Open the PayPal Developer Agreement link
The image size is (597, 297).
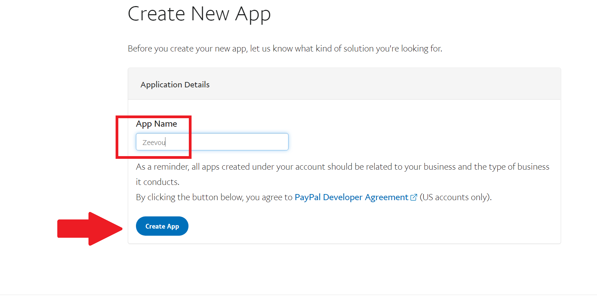coord(351,197)
